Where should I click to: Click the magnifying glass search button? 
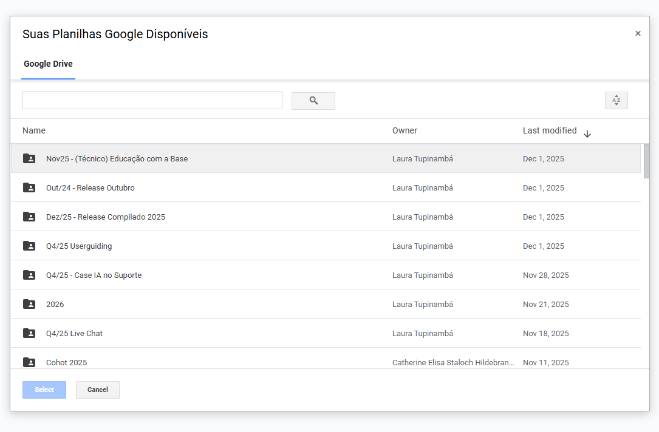pos(313,101)
